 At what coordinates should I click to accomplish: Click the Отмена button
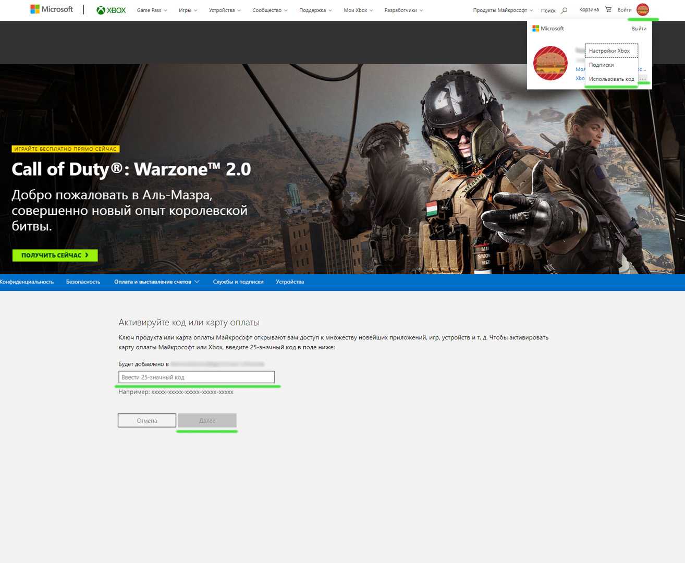[x=146, y=421]
